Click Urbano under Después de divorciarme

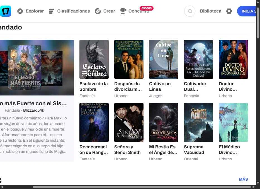click(121, 96)
